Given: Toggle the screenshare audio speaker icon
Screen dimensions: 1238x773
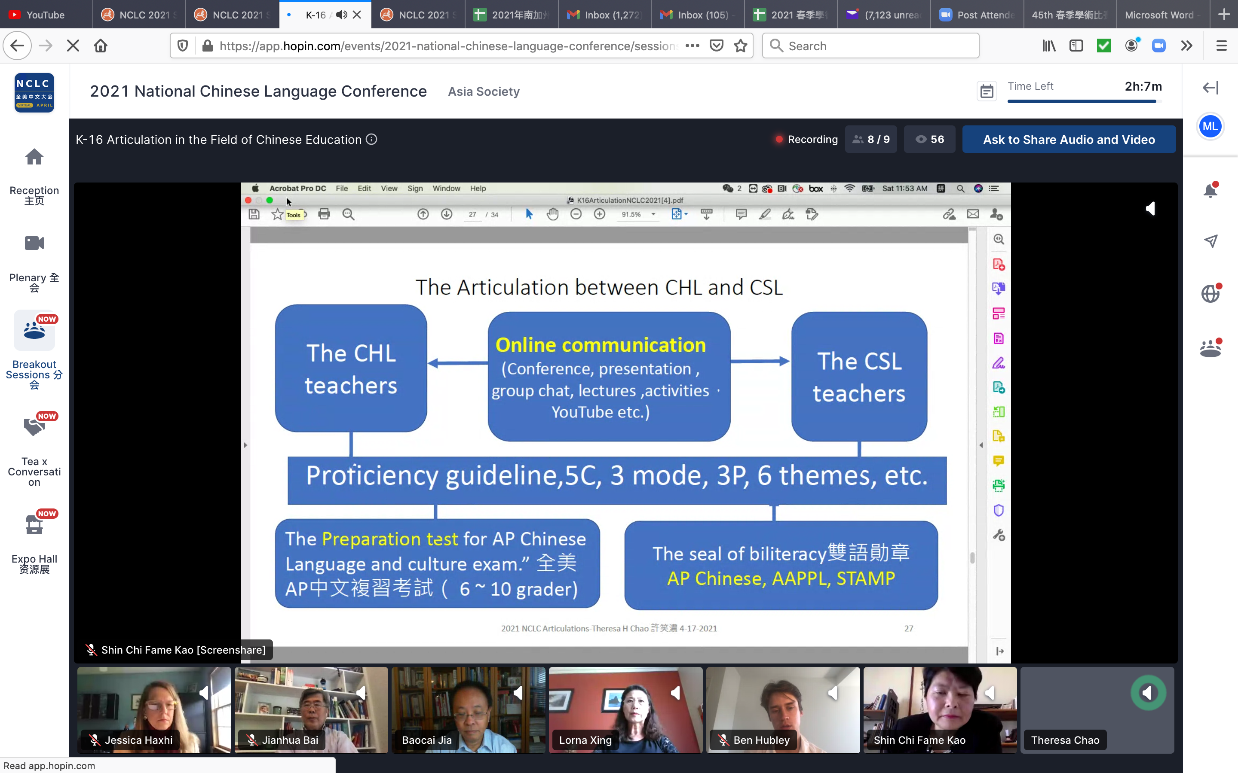Looking at the screenshot, I should coord(1151,209).
